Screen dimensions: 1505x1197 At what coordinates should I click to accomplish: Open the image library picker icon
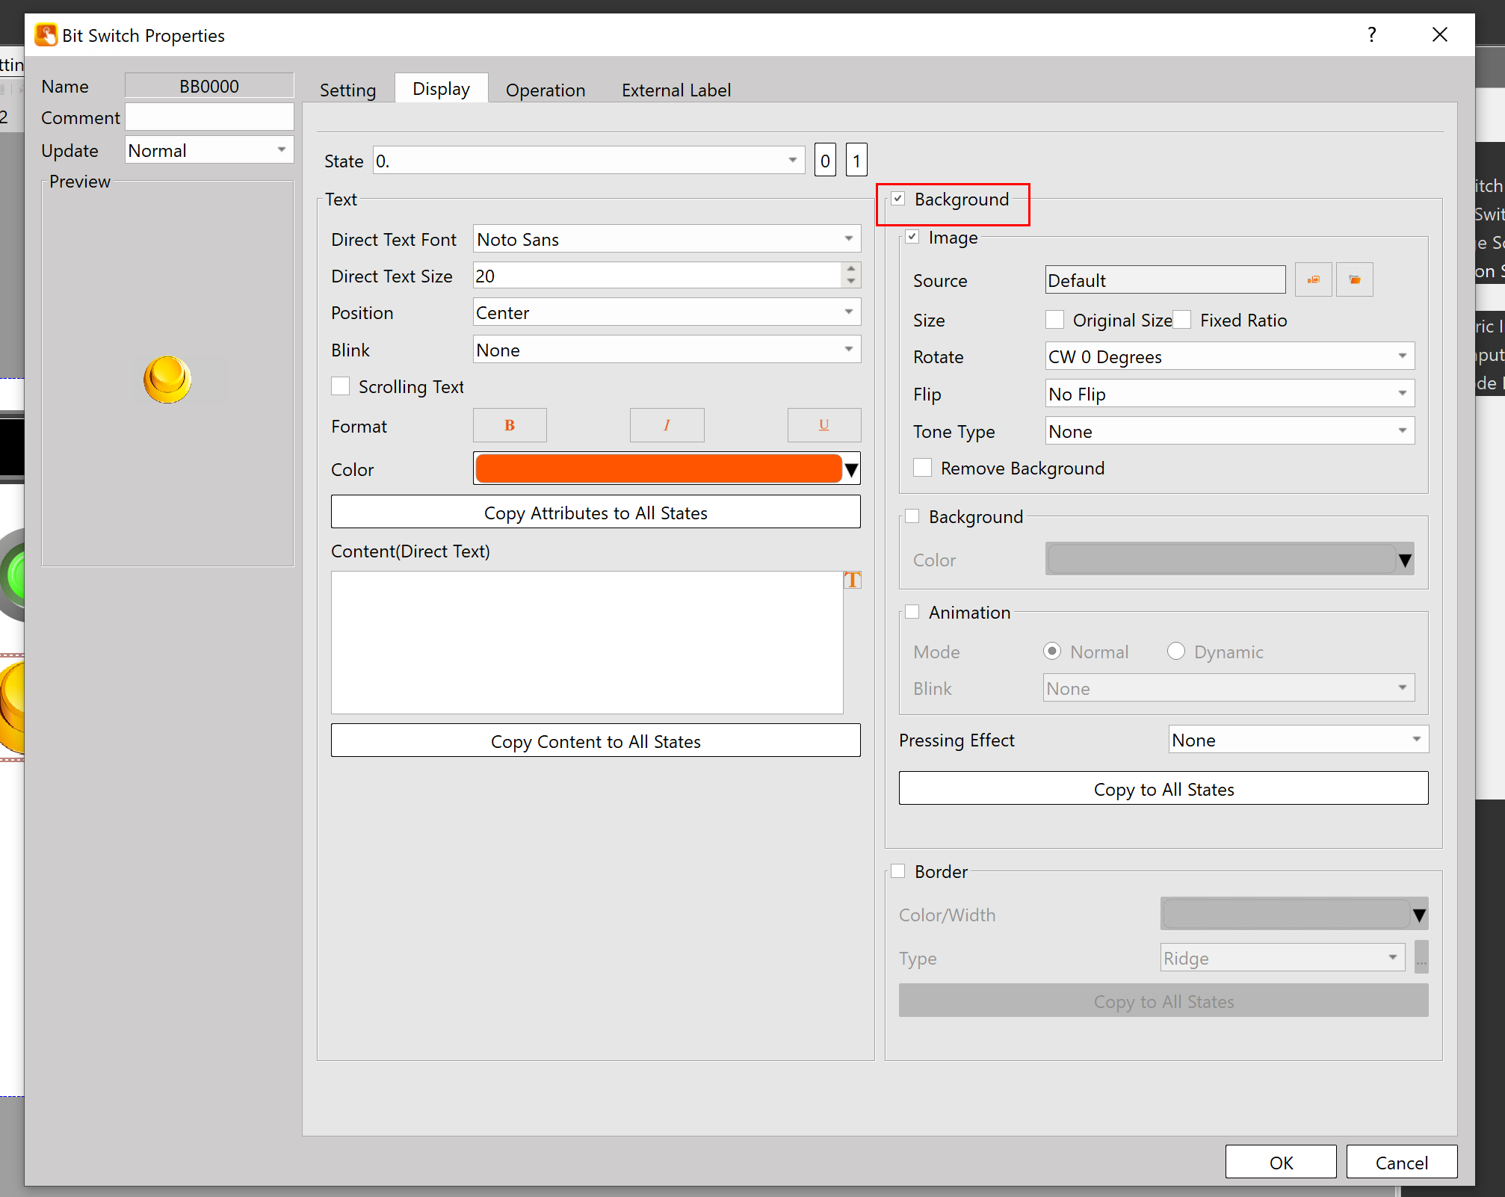click(1313, 280)
